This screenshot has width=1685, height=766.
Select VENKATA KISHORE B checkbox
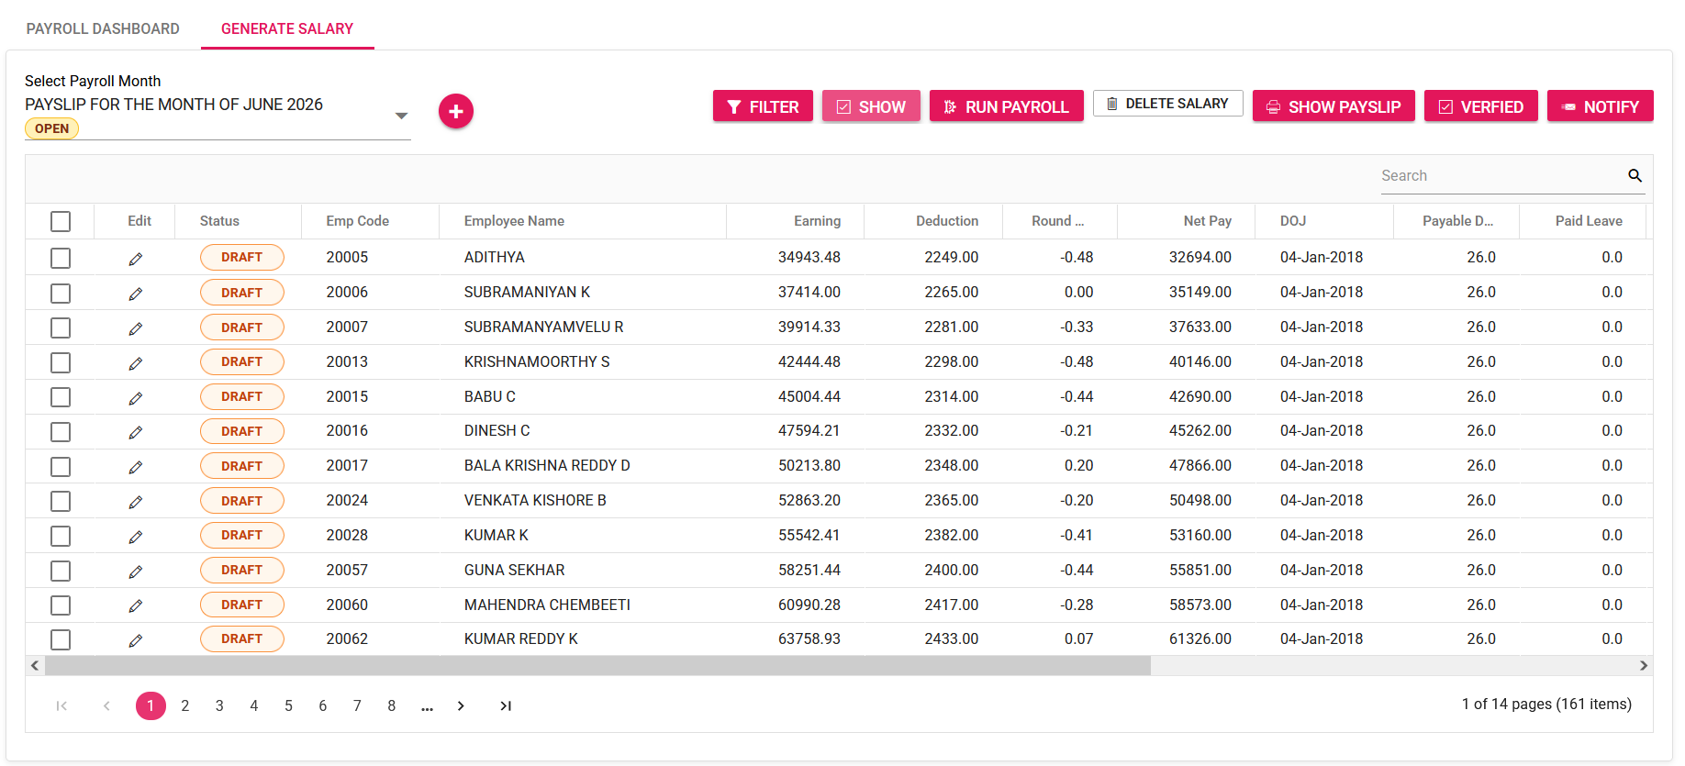point(61,501)
